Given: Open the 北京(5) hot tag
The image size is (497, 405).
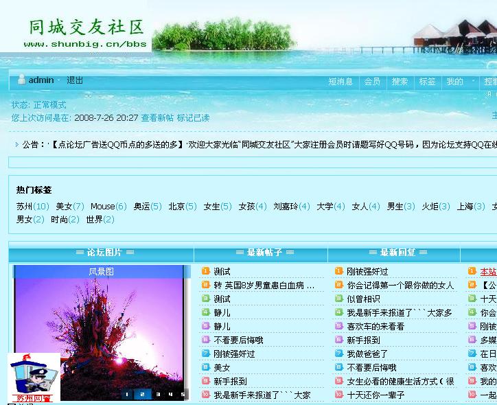Looking at the screenshot, I should (x=183, y=207).
